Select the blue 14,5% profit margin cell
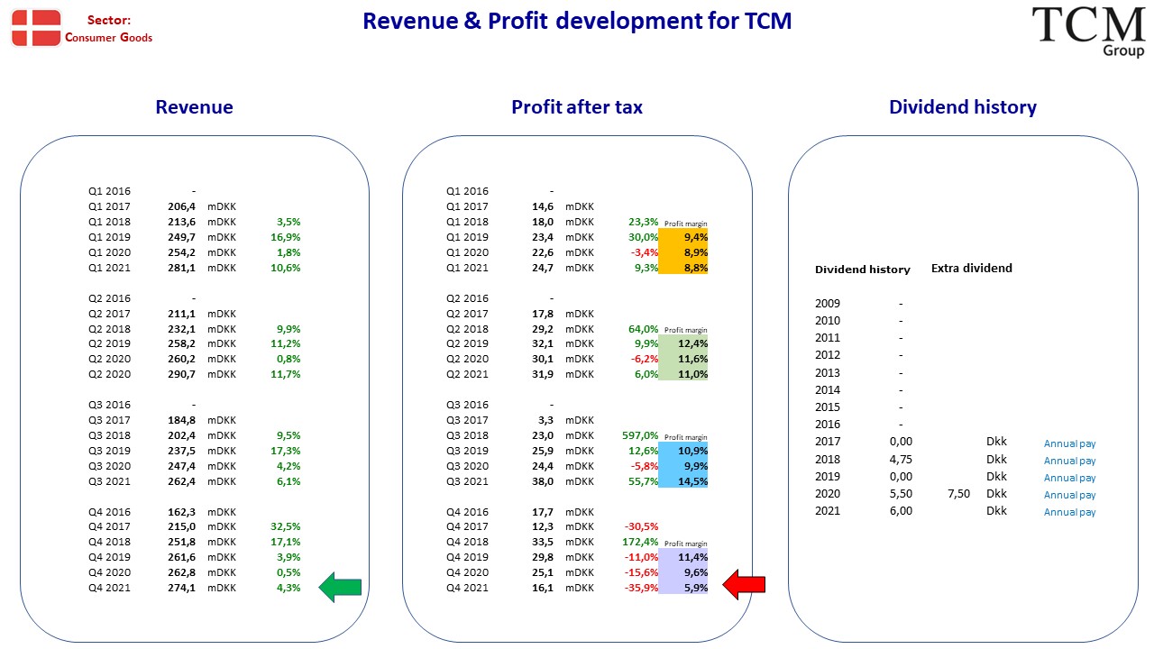 (x=683, y=481)
